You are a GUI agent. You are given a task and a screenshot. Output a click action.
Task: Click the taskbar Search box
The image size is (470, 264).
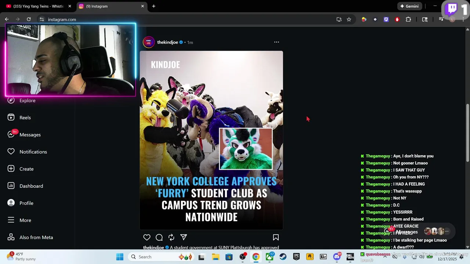162,257
